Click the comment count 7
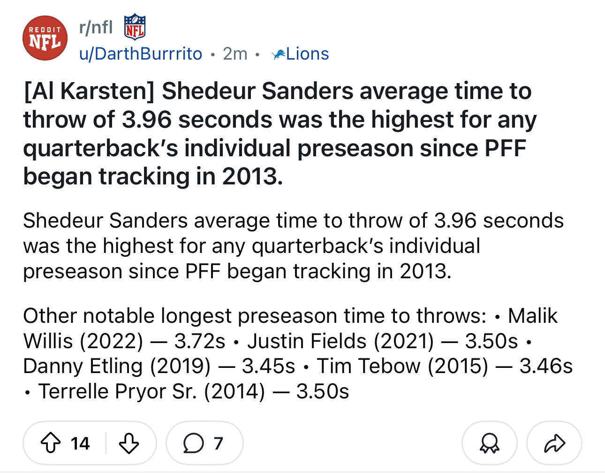605x473 pixels. [x=219, y=443]
